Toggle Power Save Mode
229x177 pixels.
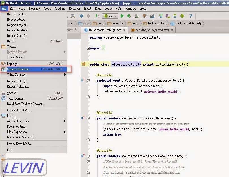point(33,144)
